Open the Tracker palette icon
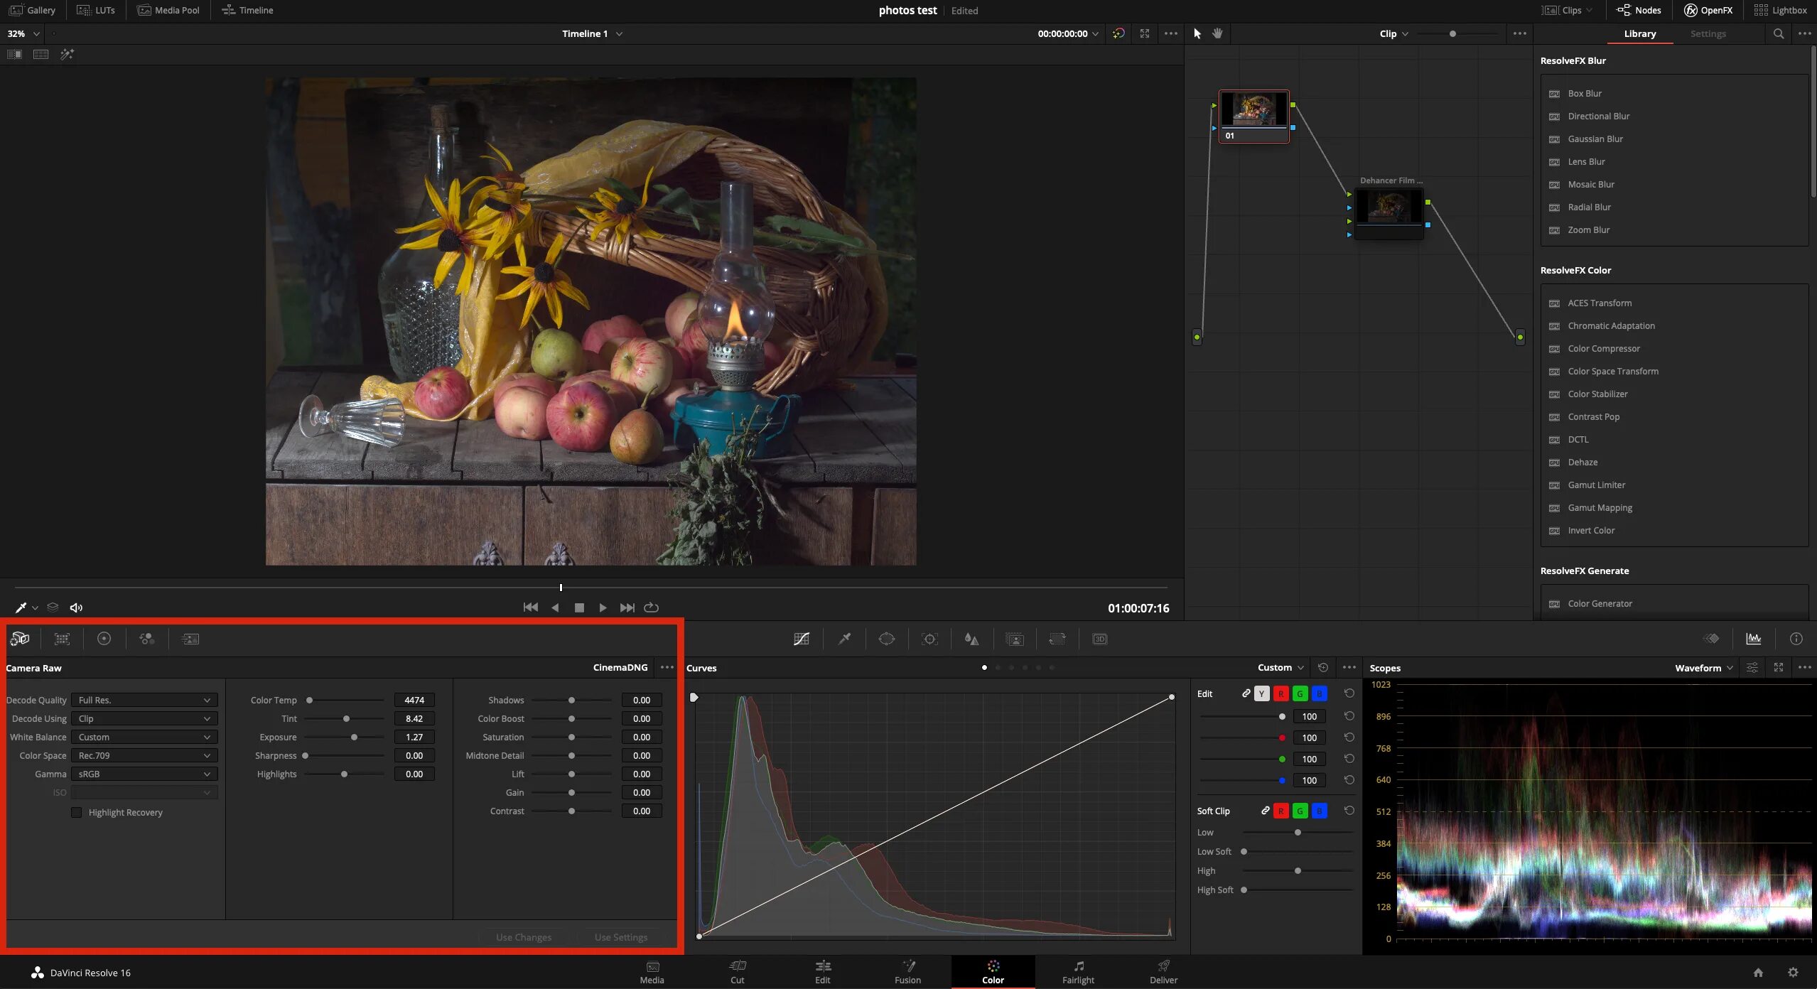 [929, 639]
